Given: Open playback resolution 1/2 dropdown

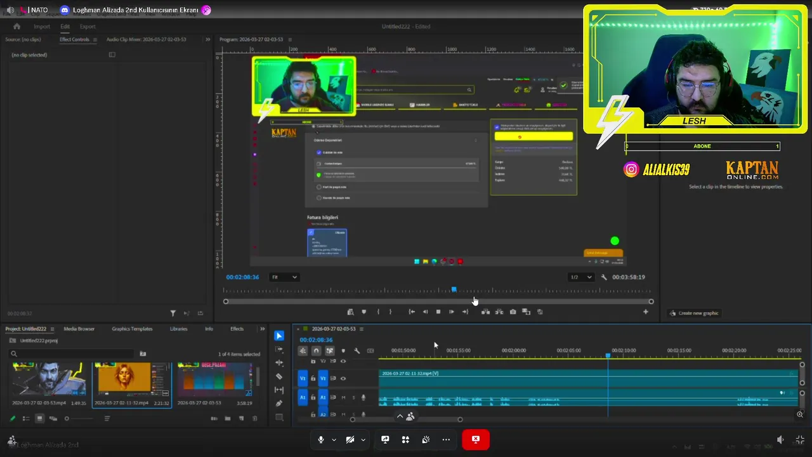Looking at the screenshot, I should (580, 277).
